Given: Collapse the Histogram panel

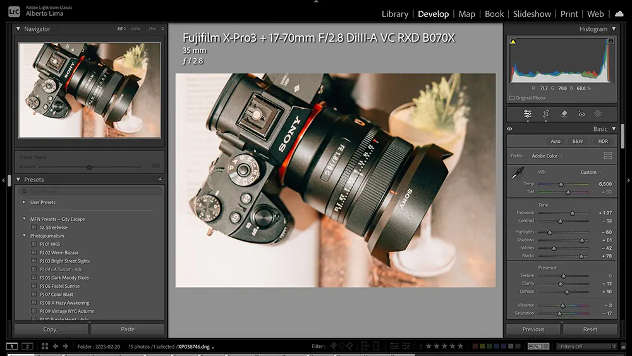Looking at the screenshot, I should 614,29.
